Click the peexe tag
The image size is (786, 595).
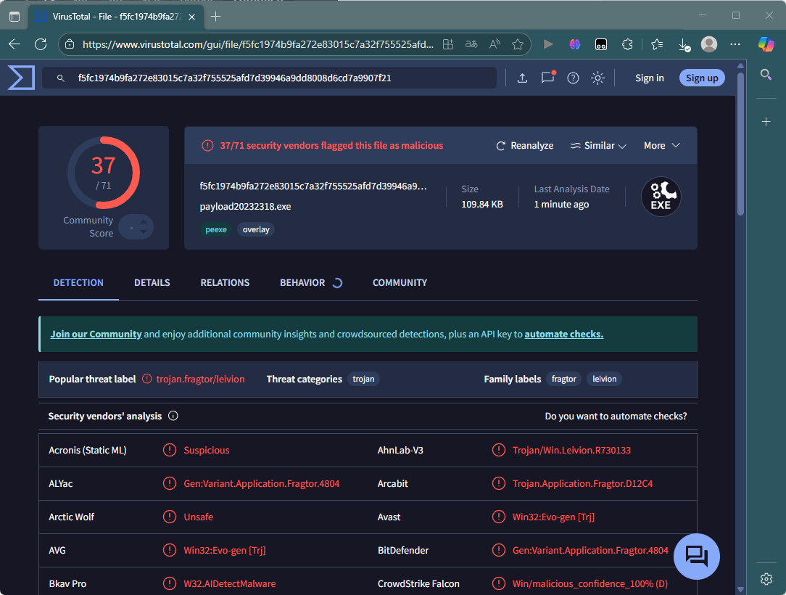[x=216, y=229]
